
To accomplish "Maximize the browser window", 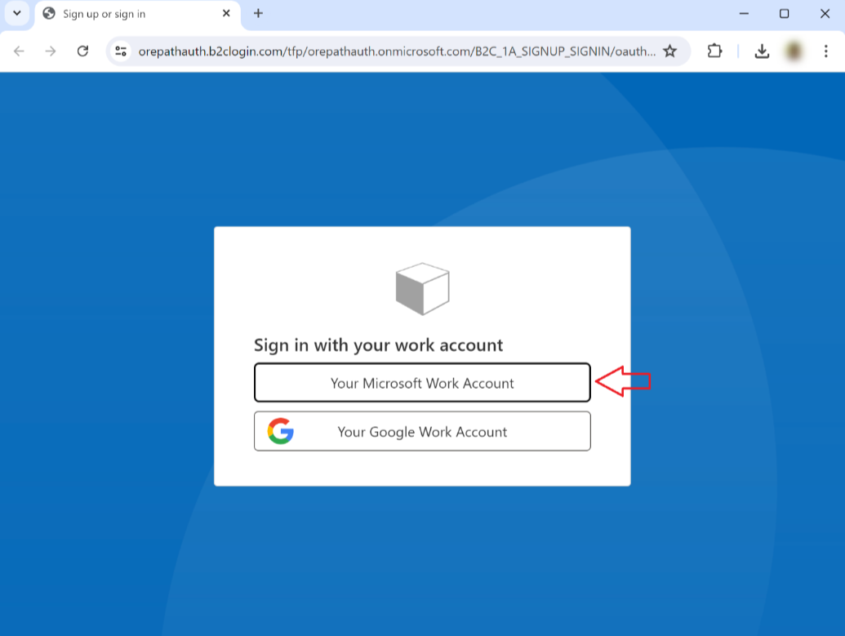I will (x=784, y=14).
